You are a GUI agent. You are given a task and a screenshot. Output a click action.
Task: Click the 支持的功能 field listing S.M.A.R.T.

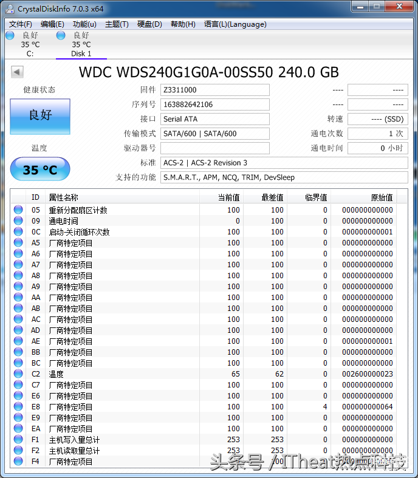click(x=284, y=177)
